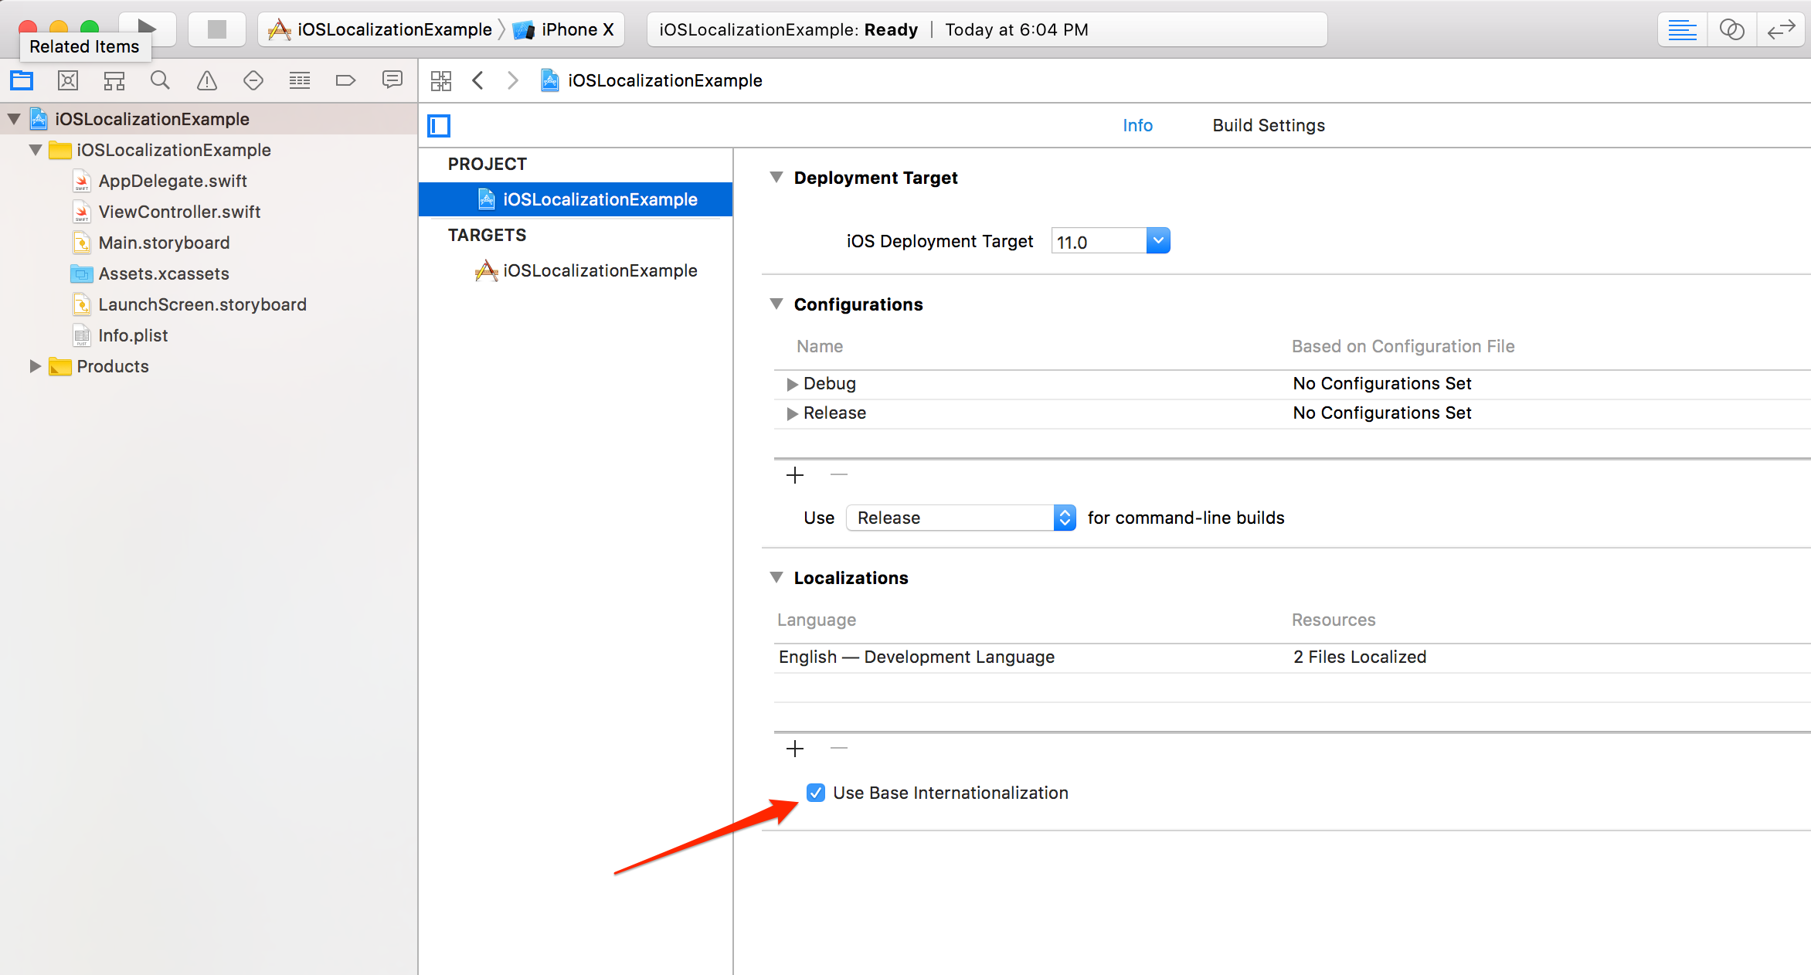Choose the iOSLocalizationExample scheme
Screen dimensions: 1811x975
(x=379, y=29)
